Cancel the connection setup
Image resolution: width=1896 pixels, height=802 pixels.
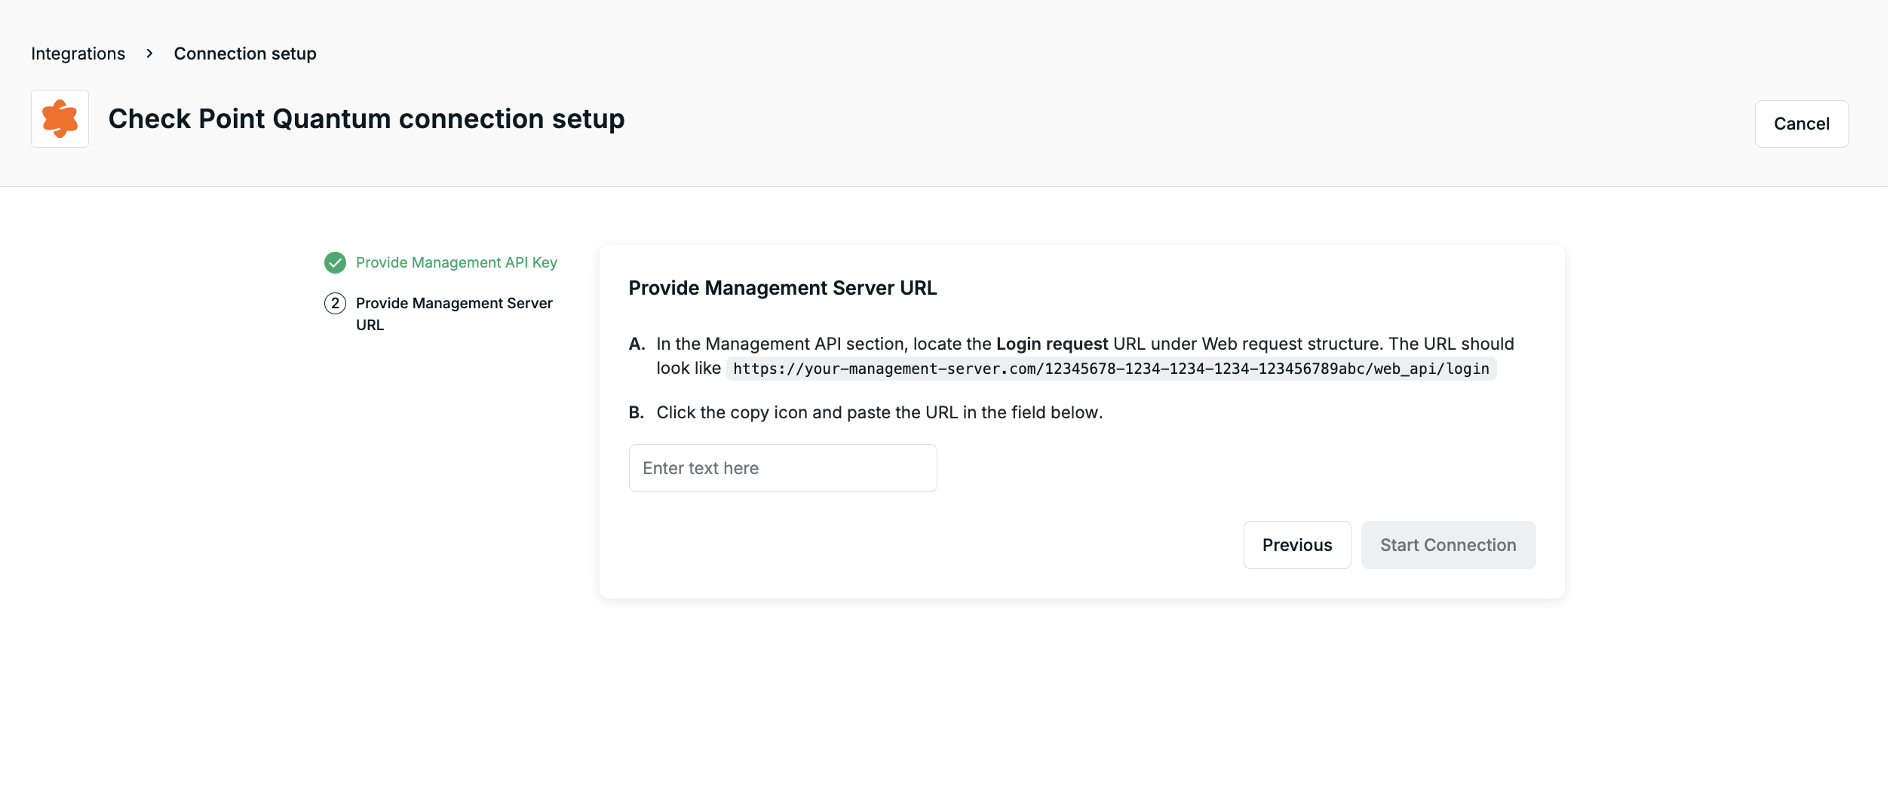(x=1801, y=124)
